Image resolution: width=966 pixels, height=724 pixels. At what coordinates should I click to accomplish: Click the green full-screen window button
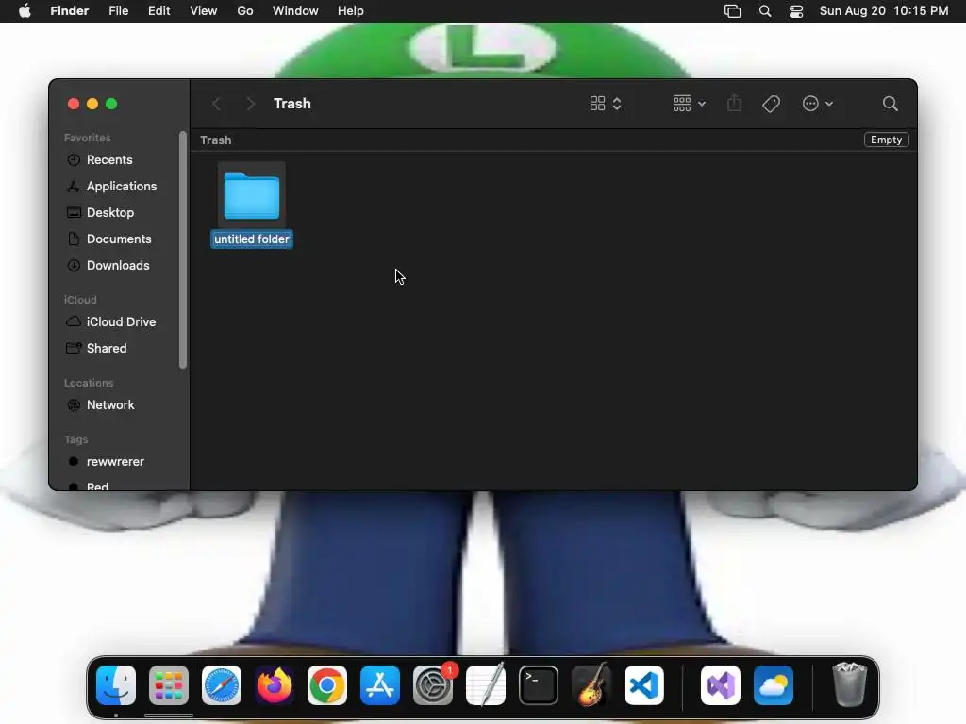click(x=111, y=104)
